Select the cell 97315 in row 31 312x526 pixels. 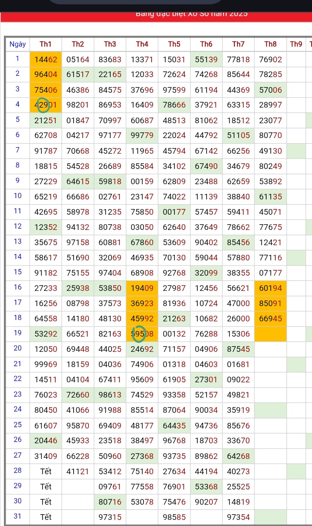point(110,516)
